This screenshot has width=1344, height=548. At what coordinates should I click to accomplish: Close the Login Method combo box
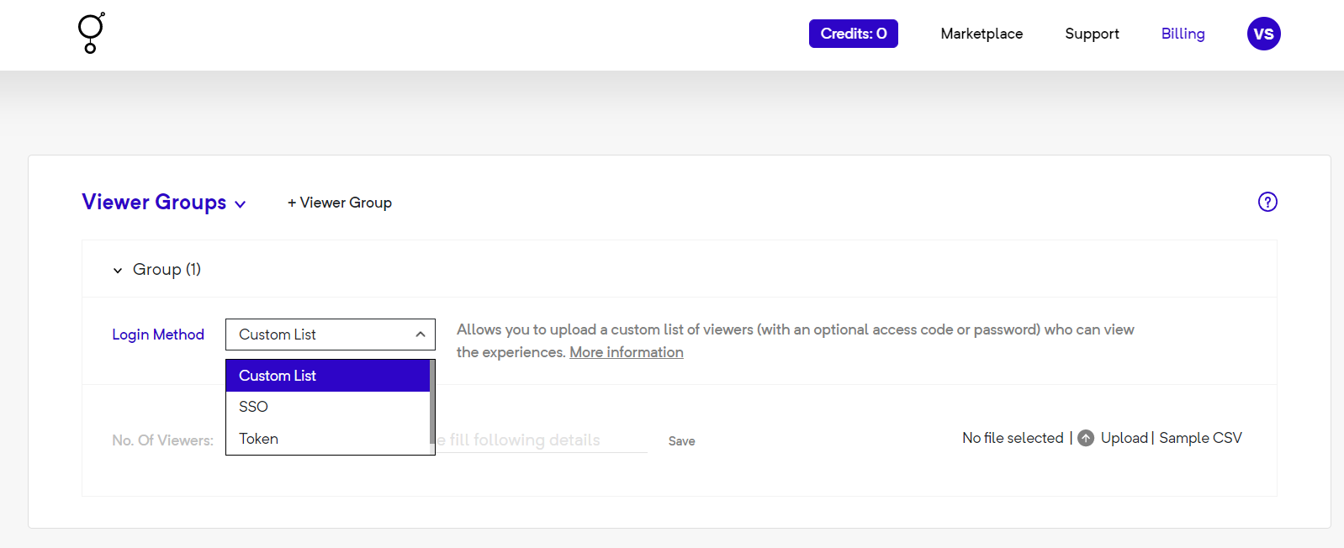330,335
